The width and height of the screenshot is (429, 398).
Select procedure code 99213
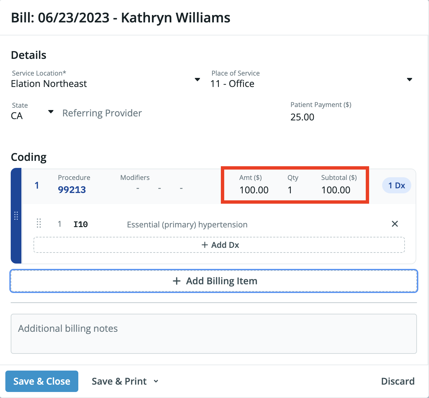pos(72,189)
